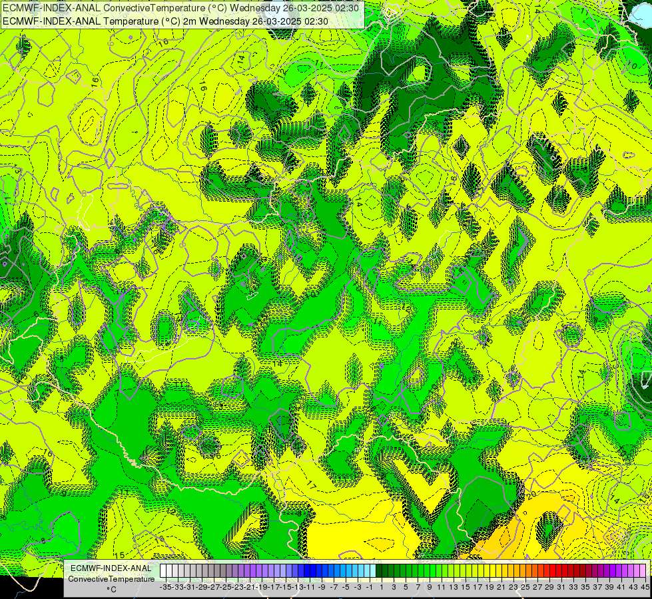Click the contour label 20 near orange area
The width and height of the screenshot is (652, 599).
pos(531,495)
